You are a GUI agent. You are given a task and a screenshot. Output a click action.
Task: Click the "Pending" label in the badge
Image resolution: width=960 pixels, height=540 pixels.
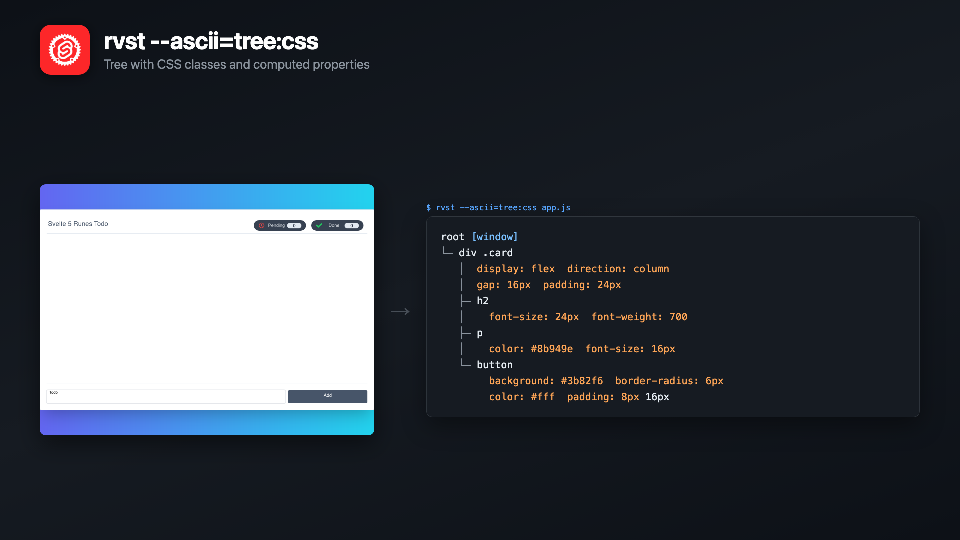click(x=276, y=226)
